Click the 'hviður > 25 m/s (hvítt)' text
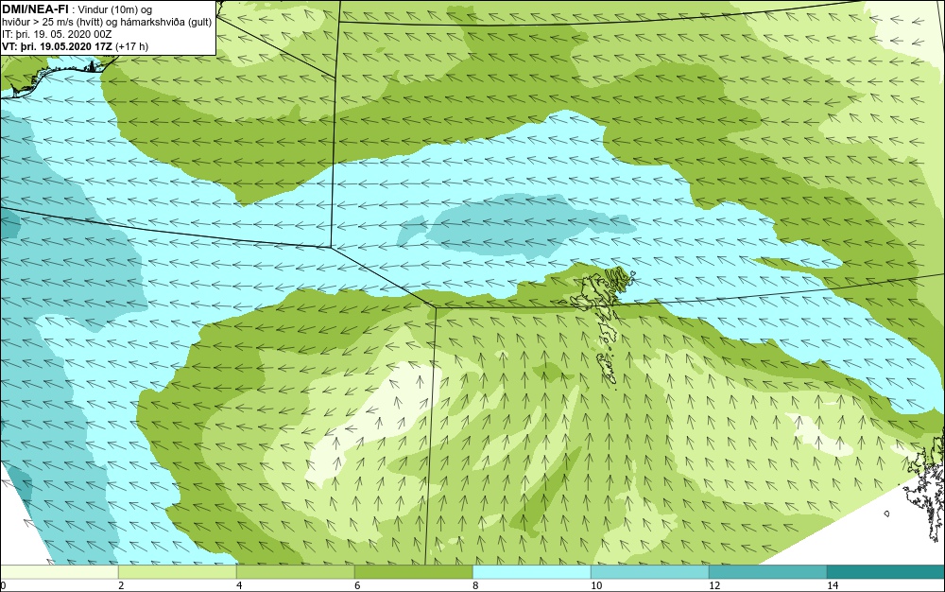The image size is (945, 592). (x=50, y=23)
